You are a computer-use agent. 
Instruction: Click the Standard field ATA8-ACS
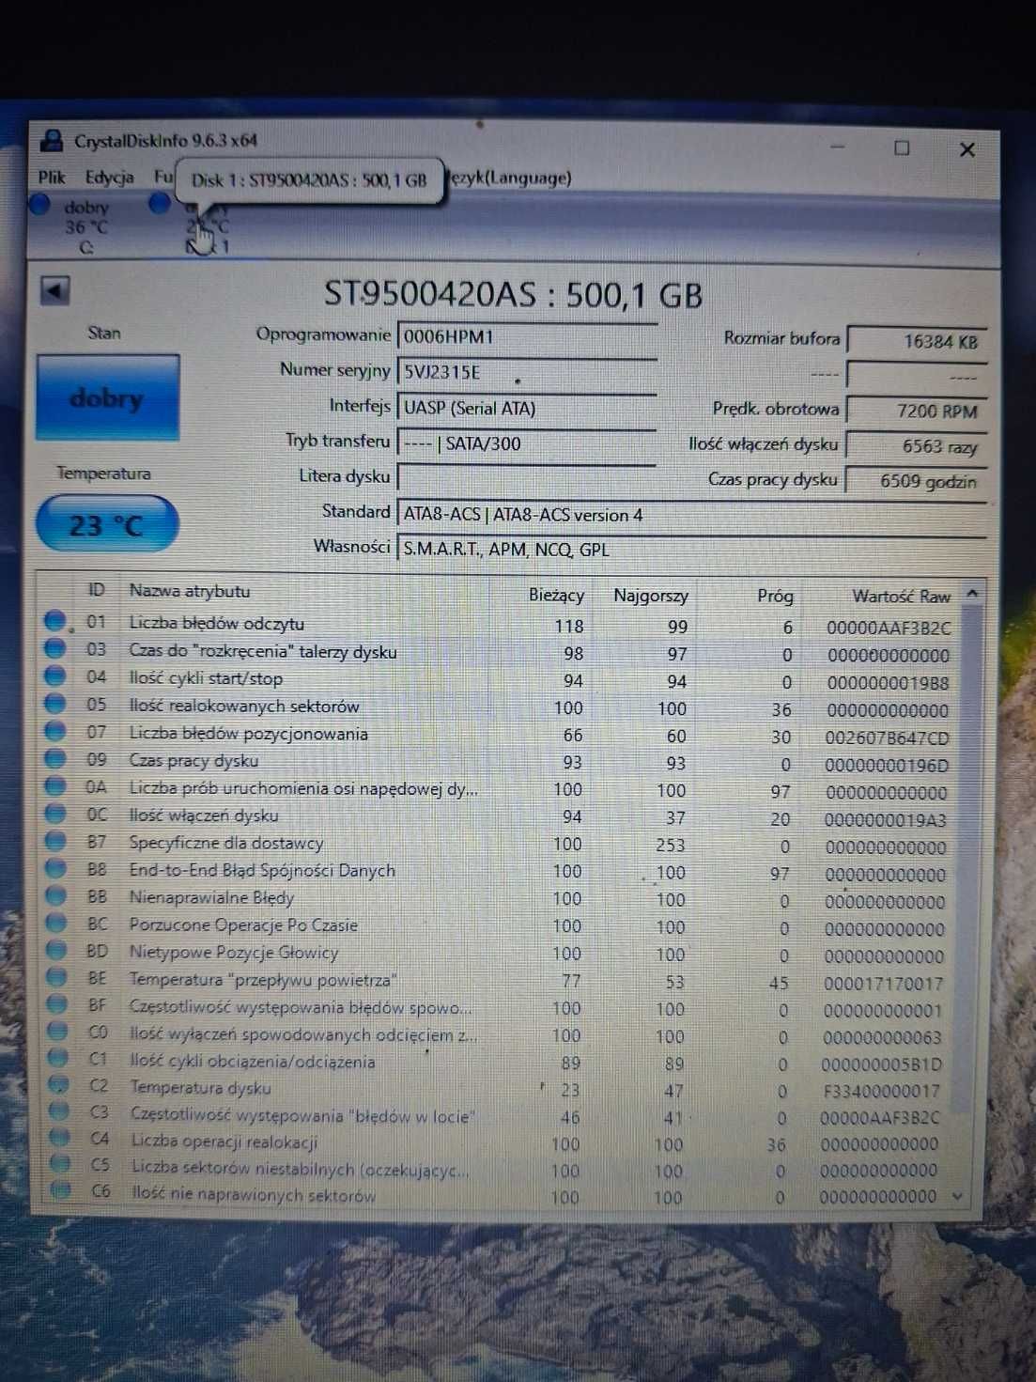(692, 515)
